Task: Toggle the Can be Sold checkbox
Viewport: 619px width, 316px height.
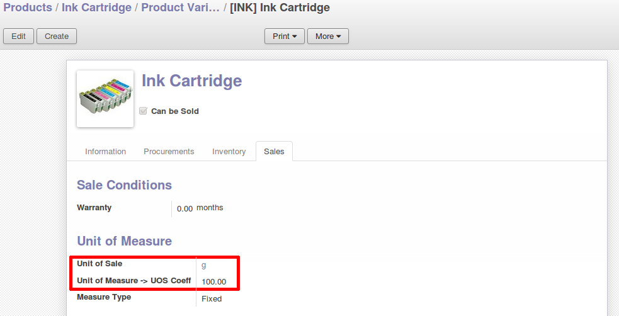Action: coord(143,111)
